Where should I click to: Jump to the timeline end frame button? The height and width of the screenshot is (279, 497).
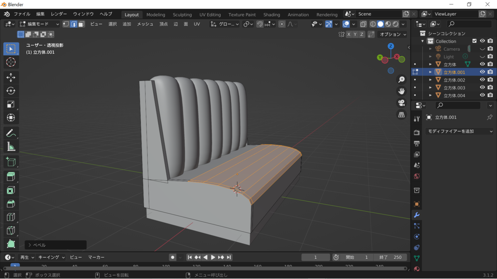tap(229, 257)
